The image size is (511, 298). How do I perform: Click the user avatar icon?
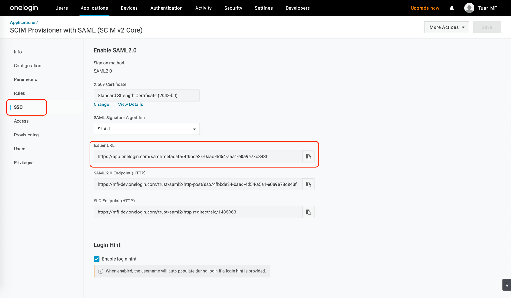469,8
